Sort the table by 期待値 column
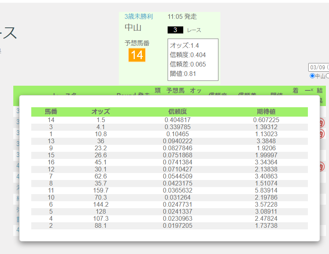Image resolution: width=329 pixels, height=254 pixels. (266, 112)
